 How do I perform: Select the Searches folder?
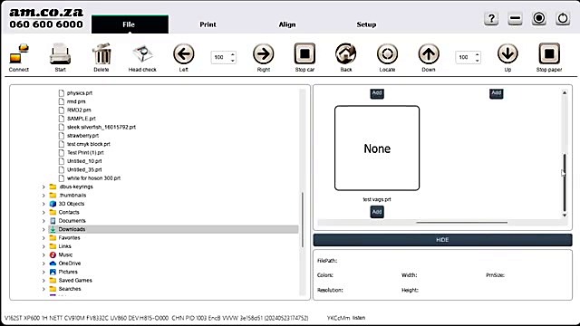pos(70,289)
